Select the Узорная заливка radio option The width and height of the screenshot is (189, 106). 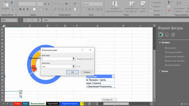163,65
